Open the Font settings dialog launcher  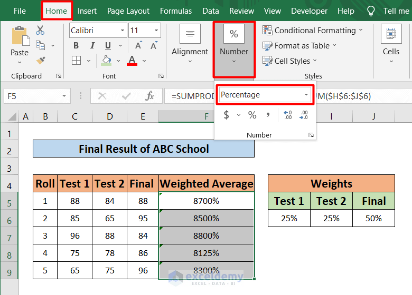(161, 76)
